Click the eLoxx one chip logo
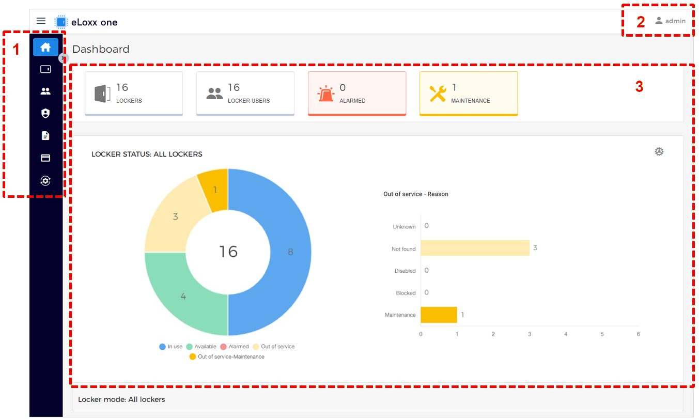The width and height of the screenshot is (699, 419). (61, 22)
